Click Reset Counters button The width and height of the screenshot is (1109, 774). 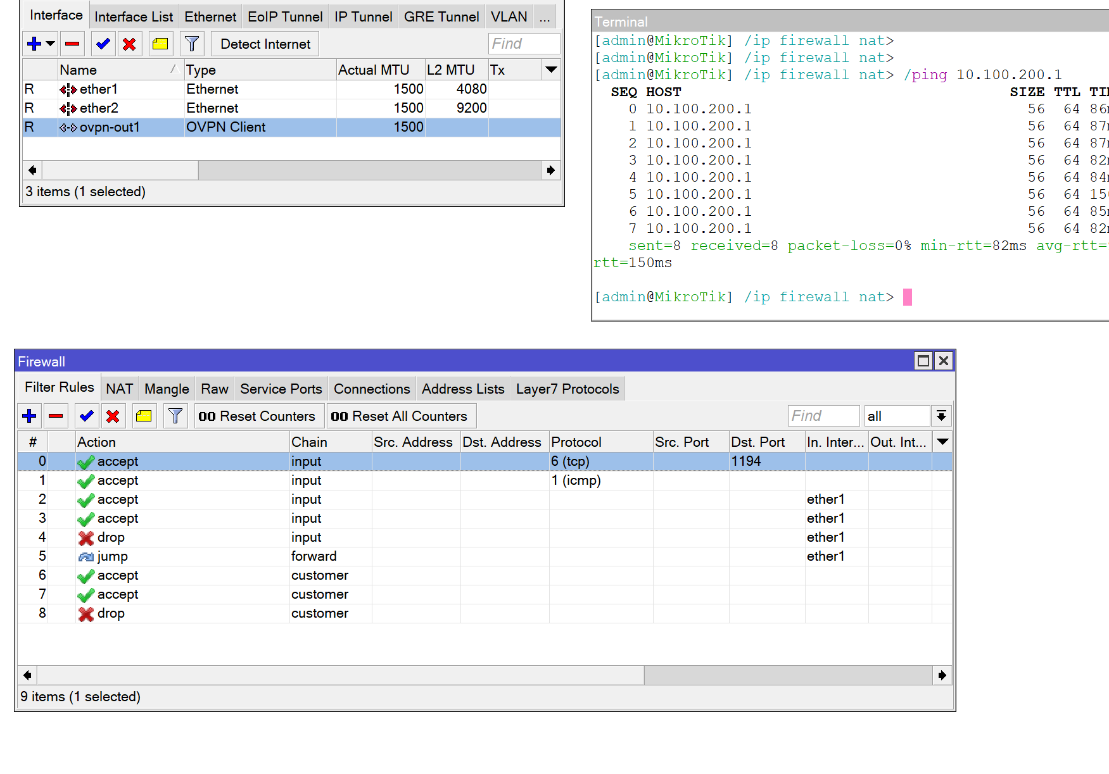coord(258,416)
